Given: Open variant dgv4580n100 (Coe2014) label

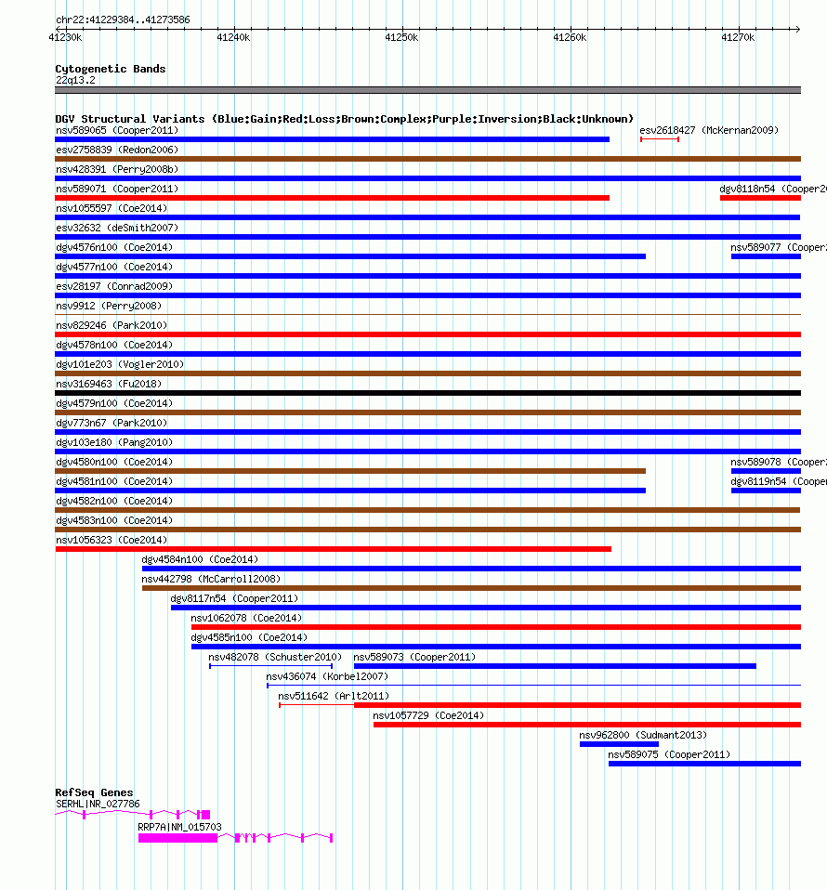Looking at the screenshot, I should click(x=114, y=462).
